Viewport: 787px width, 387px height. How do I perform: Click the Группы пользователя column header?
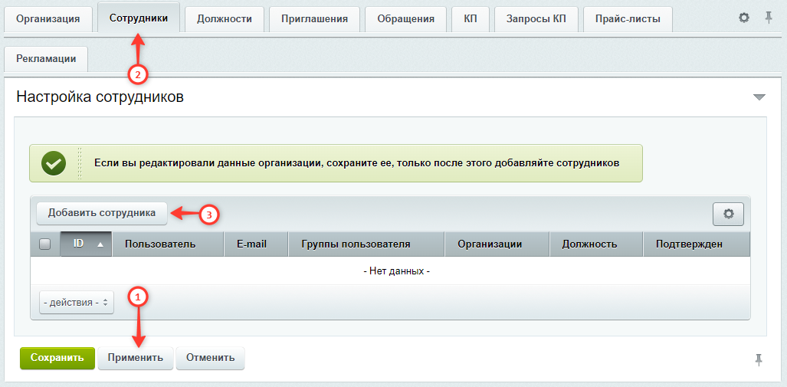pos(366,244)
